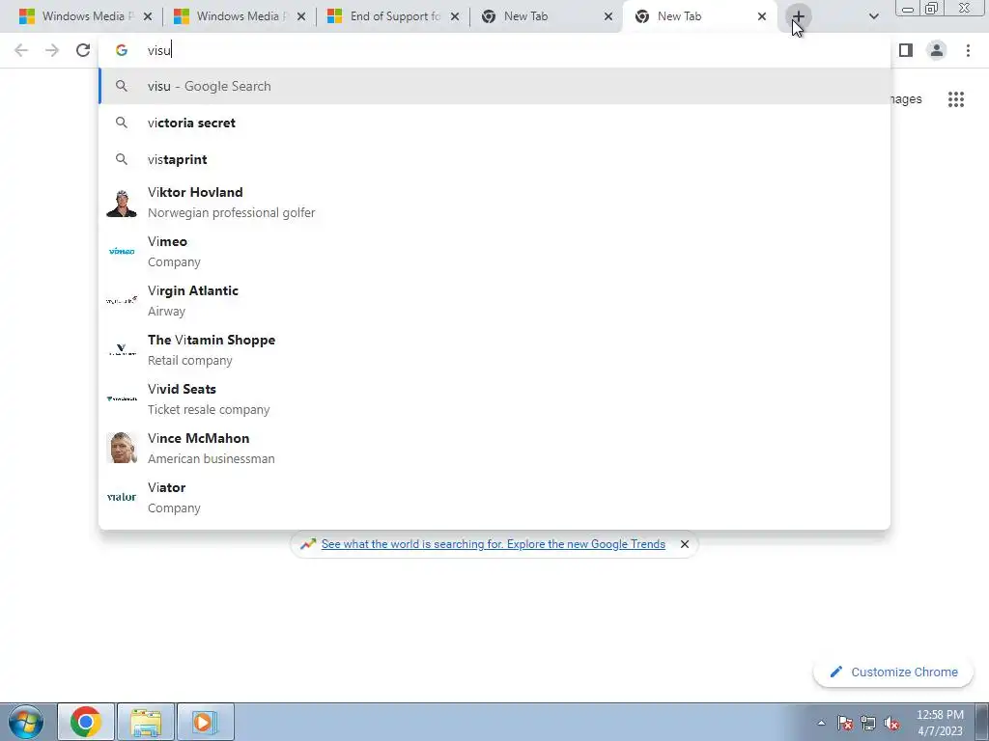Choose 'visu - Google Search' suggestion
The image size is (989, 741).
pyautogui.click(x=494, y=86)
